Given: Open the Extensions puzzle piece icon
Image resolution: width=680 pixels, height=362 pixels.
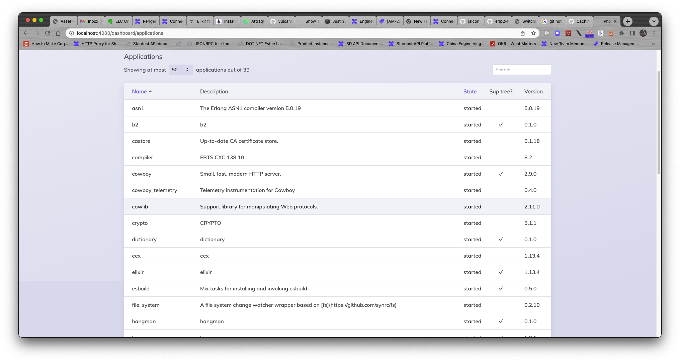Looking at the screenshot, I should click(x=622, y=33).
